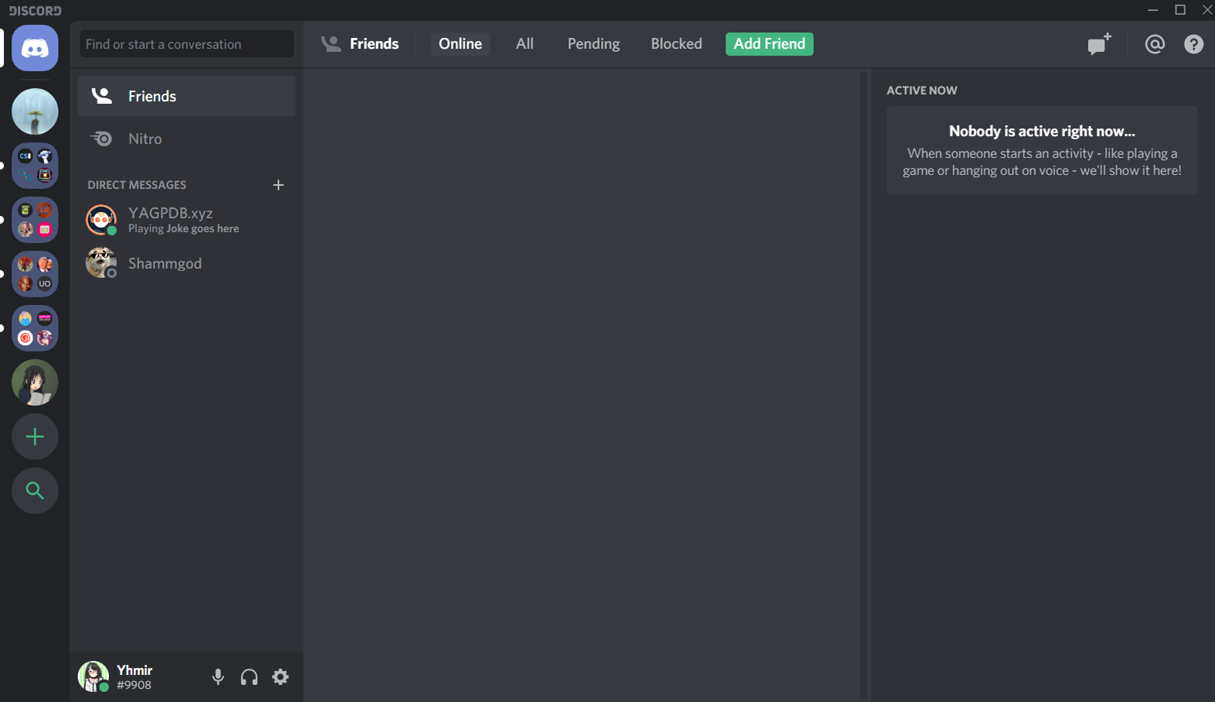This screenshot has height=702, width=1215.
Task: Click the Add Friend button
Action: [x=770, y=44]
